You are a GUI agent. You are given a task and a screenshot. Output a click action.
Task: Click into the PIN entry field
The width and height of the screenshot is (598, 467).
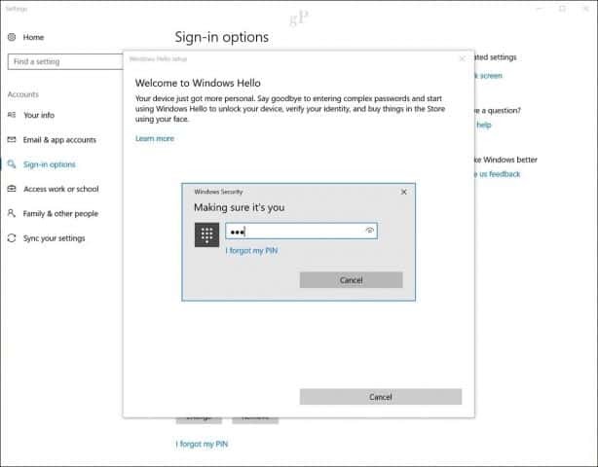point(301,231)
